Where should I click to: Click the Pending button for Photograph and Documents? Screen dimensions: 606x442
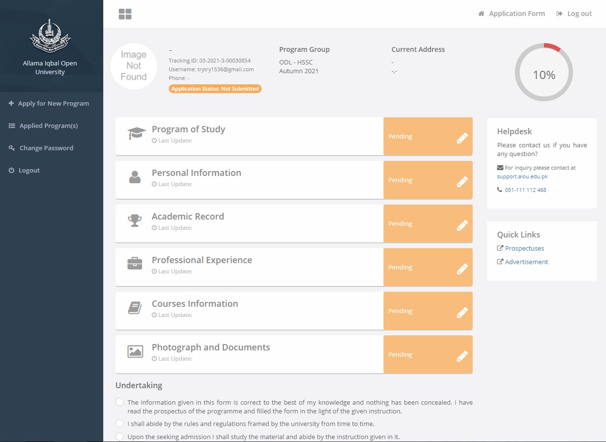coord(428,354)
